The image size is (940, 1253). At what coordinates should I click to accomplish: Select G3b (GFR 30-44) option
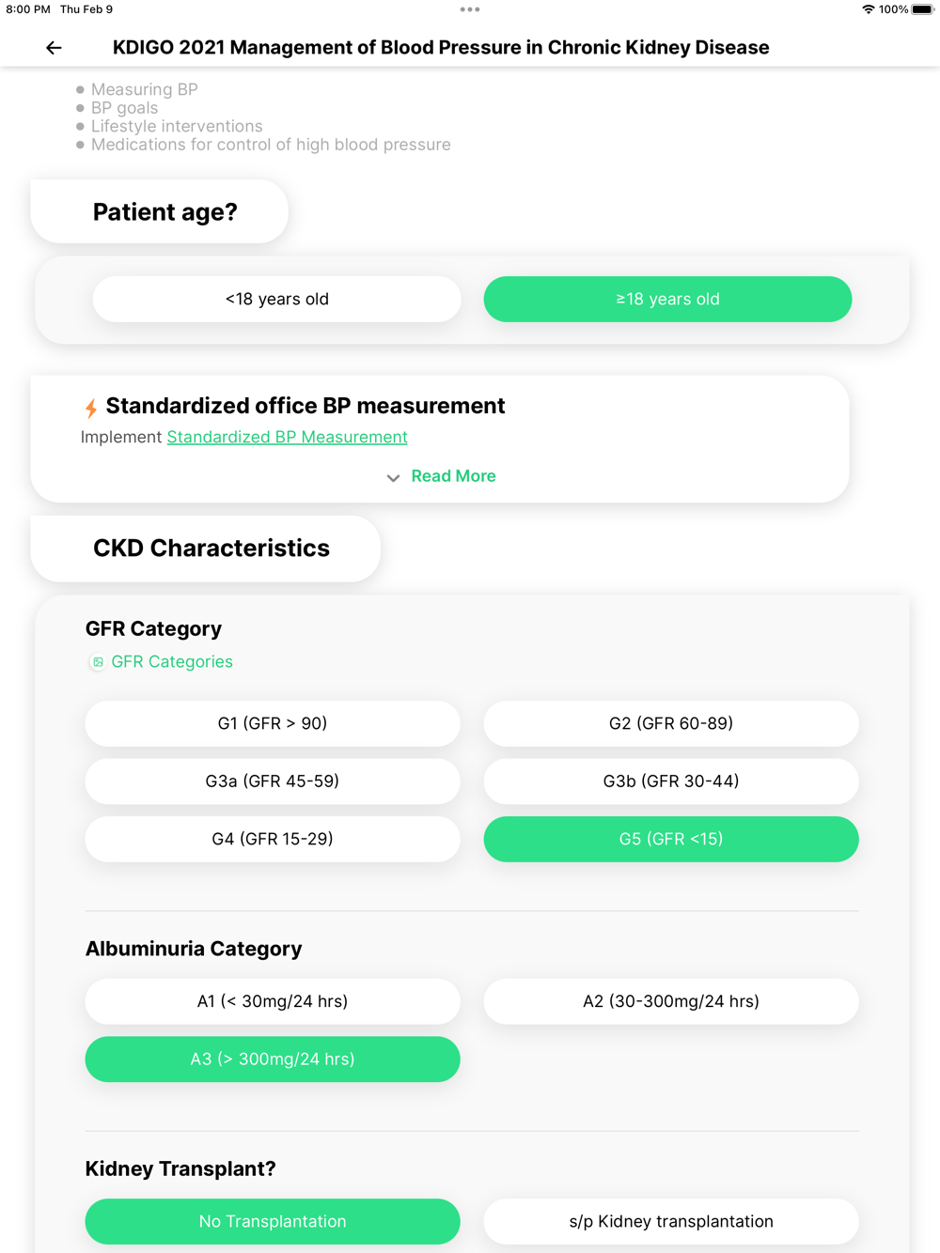pos(670,781)
